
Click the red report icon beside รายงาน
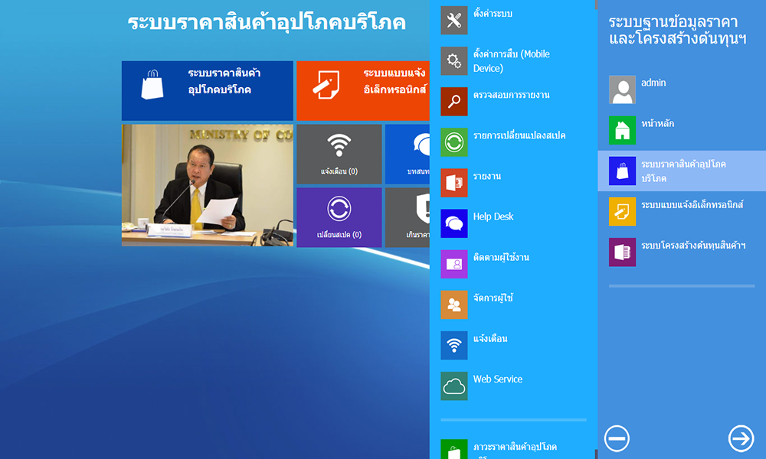click(x=453, y=183)
